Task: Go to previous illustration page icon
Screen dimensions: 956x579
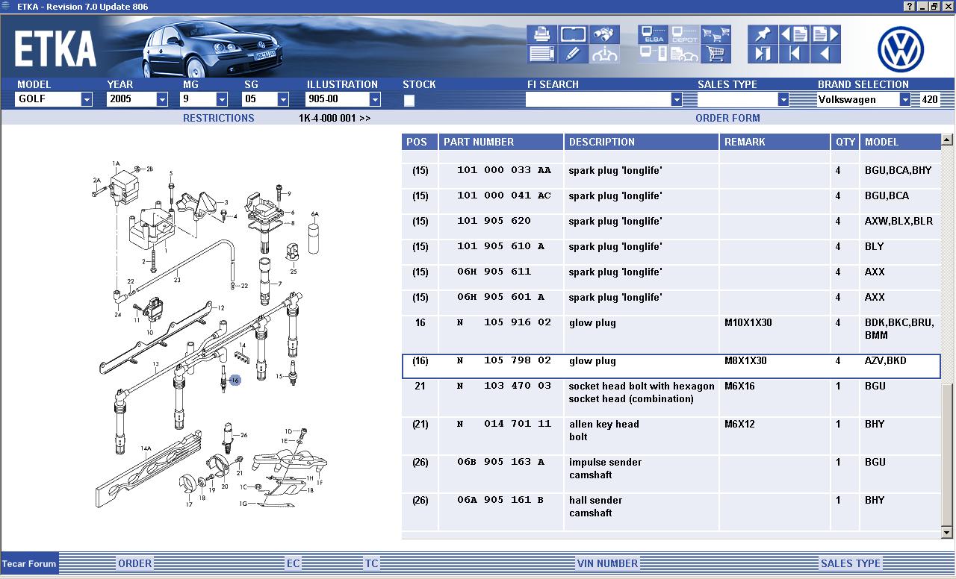Action: [794, 34]
